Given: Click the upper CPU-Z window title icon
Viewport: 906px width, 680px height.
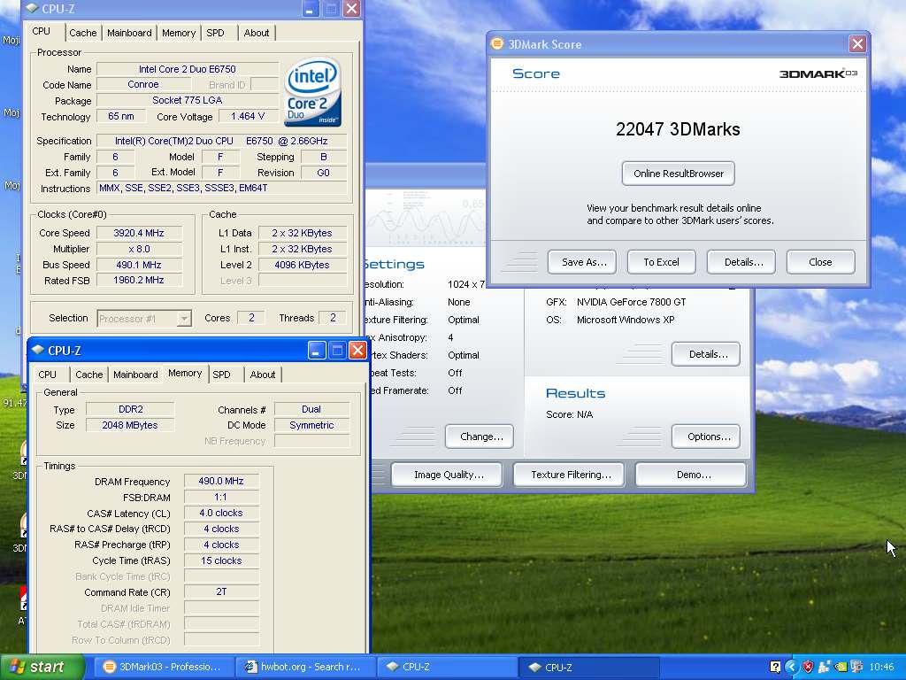Looking at the screenshot, I should tap(32, 8).
